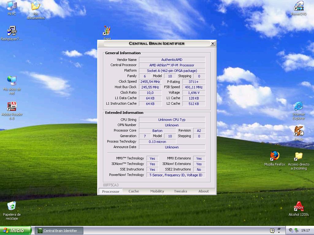Image resolution: width=314 pixels, height=235 pixels.
Task: Select the Mis sitios de red icon
Action: [x=12, y=81]
